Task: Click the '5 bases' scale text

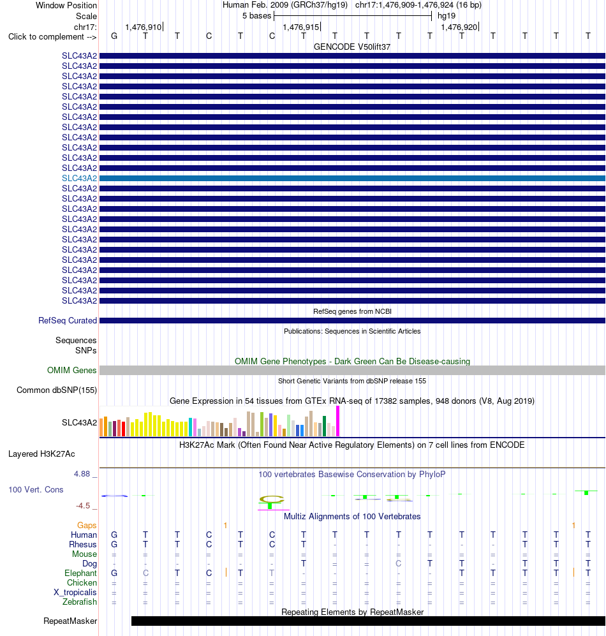Action: tap(257, 16)
